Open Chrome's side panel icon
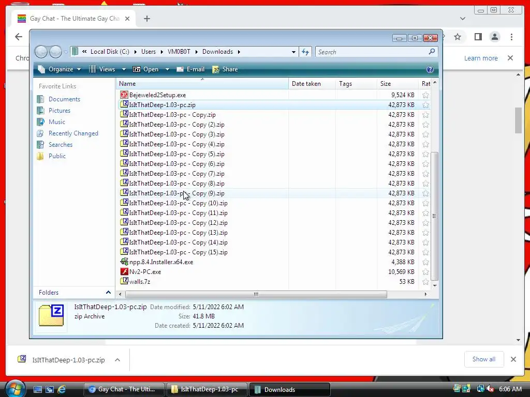Screen dimensions: 530x397 pyautogui.click(x=478, y=37)
